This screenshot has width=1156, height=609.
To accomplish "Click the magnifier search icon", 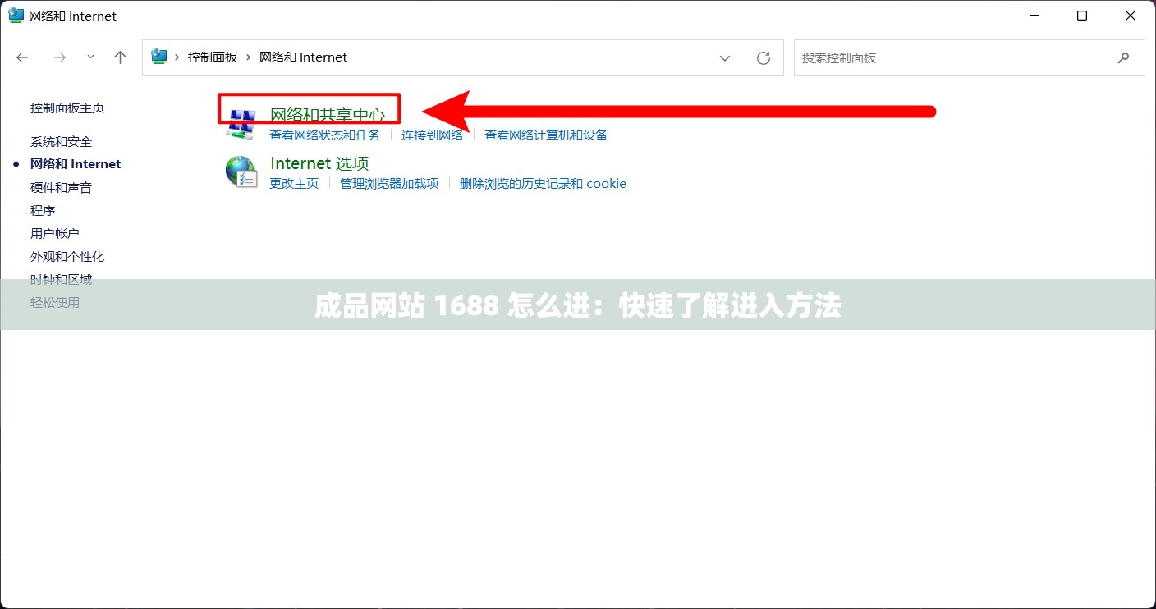I will tap(1124, 57).
